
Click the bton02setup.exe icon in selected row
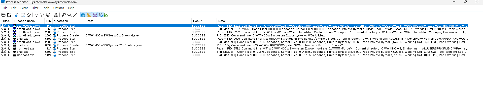(15, 26)
